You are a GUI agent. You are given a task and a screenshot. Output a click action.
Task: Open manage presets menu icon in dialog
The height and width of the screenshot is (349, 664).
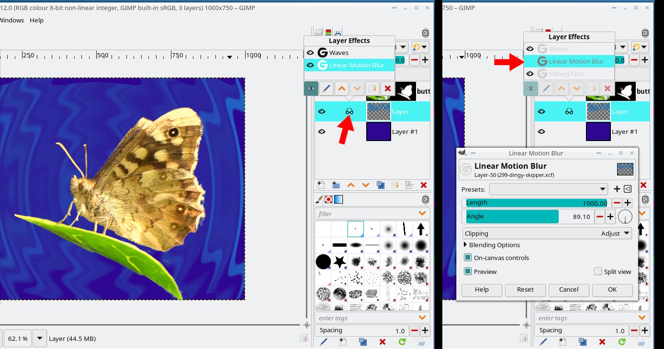point(628,189)
